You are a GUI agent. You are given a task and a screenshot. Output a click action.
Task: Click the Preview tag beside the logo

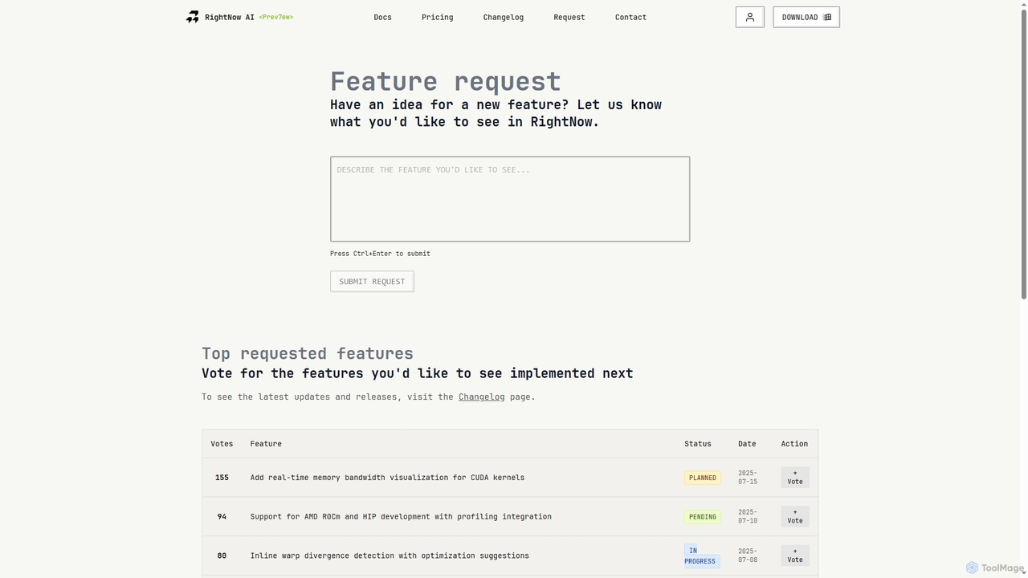[275, 17]
